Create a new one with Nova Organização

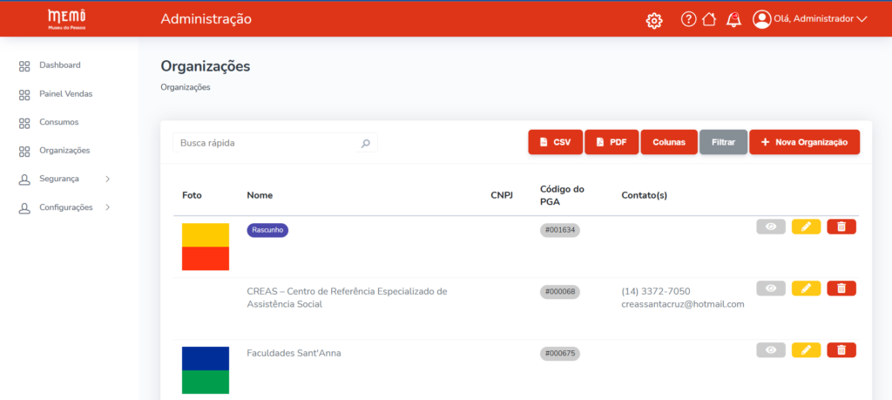[804, 142]
